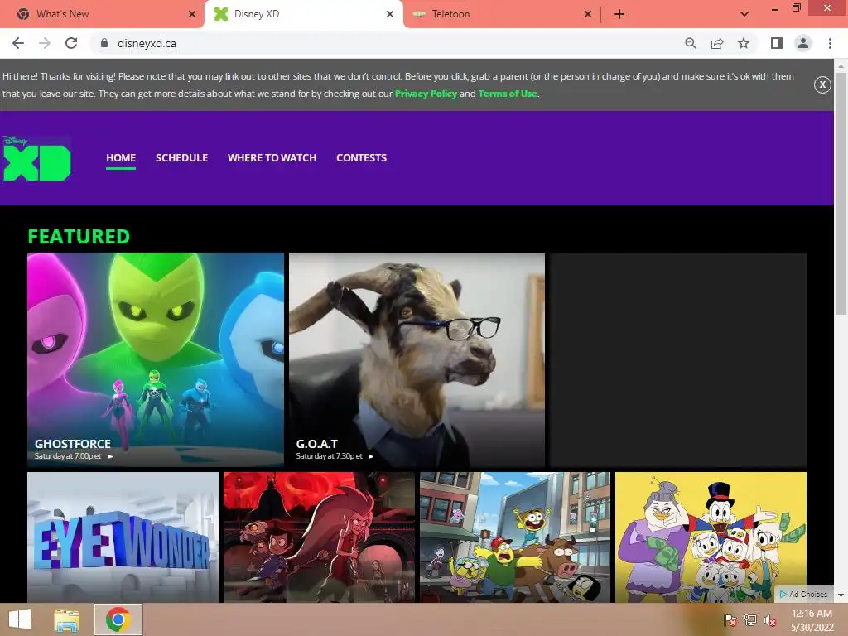Open the network tray icon

point(750,620)
